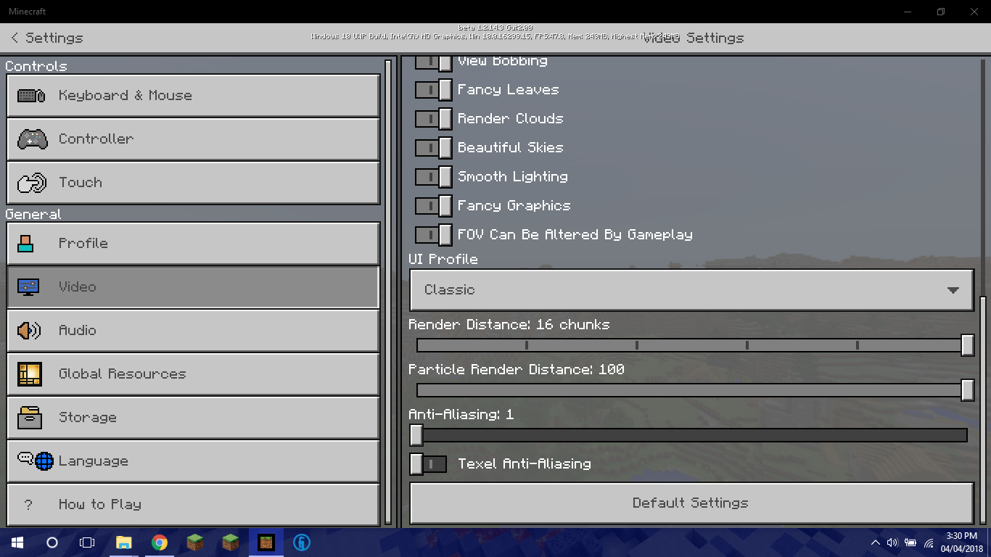
Task: Click the "UI Profile" label
Action: click(x=443, y=259)
